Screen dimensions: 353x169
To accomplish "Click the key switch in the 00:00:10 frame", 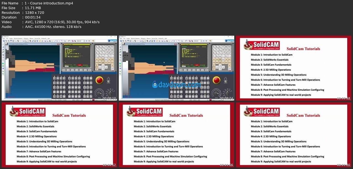I will pyautogui.click(x=108, y=82).
